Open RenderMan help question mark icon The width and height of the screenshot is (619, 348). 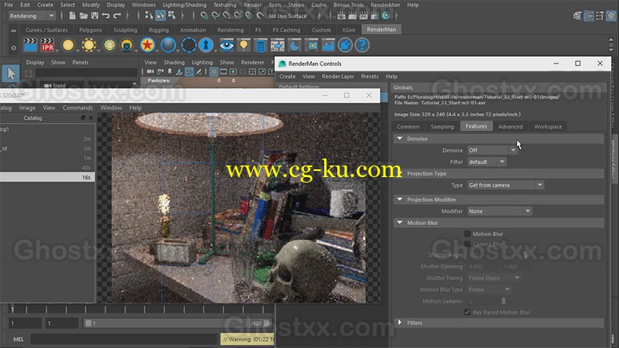pyautogui.click(x=362, y=45)
